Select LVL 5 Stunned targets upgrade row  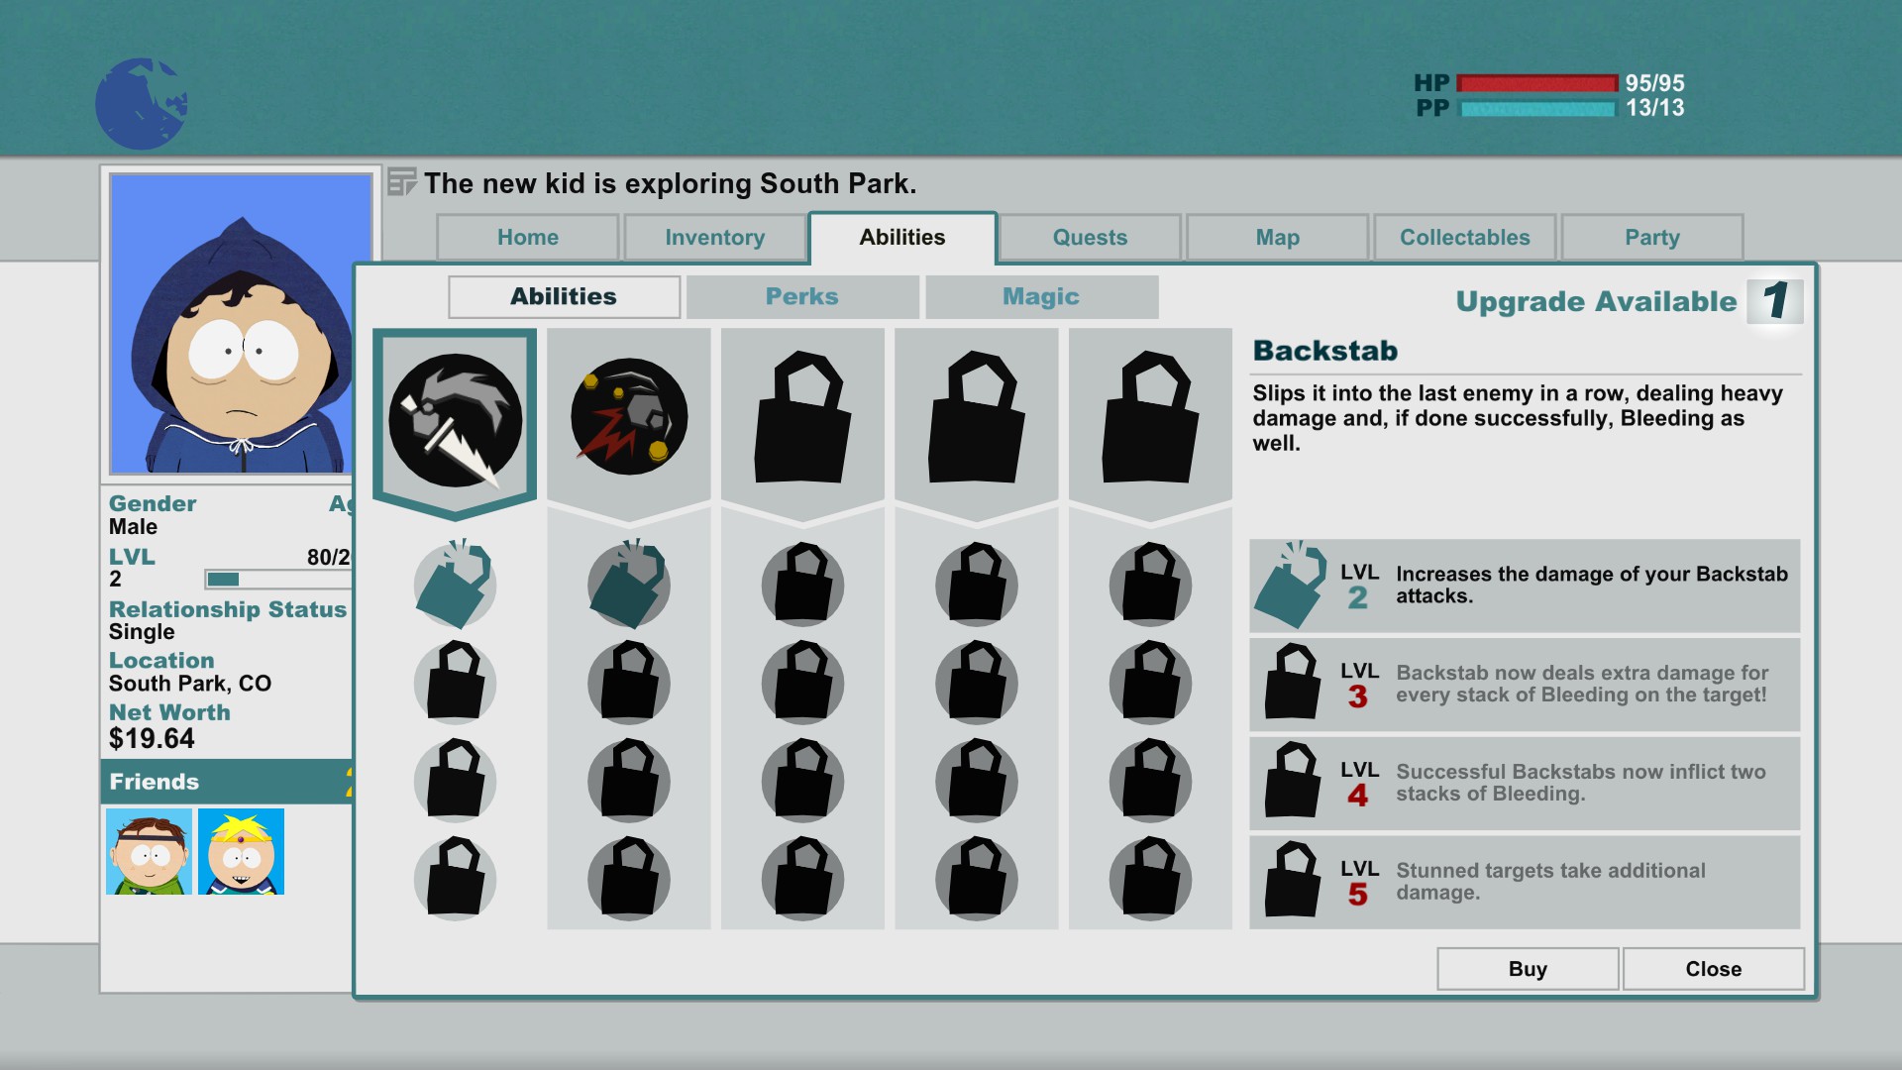coord(1525,882)
